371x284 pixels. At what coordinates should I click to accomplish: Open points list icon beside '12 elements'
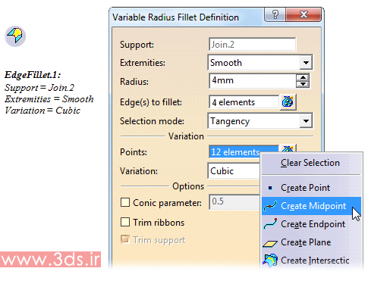click(x=288, y=148)
